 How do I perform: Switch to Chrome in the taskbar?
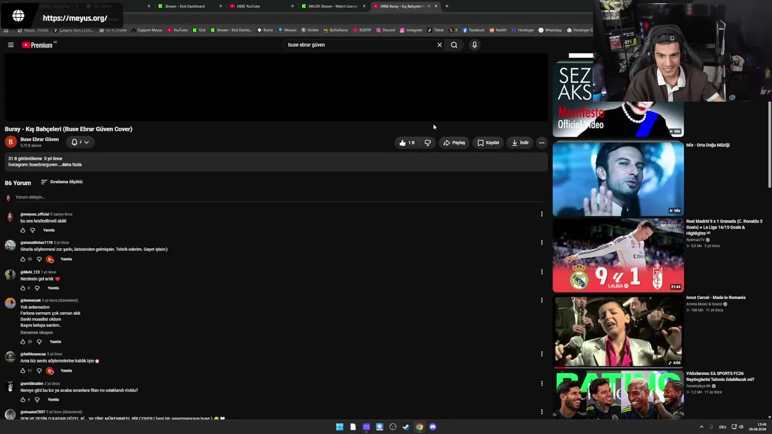click(419, 427)
